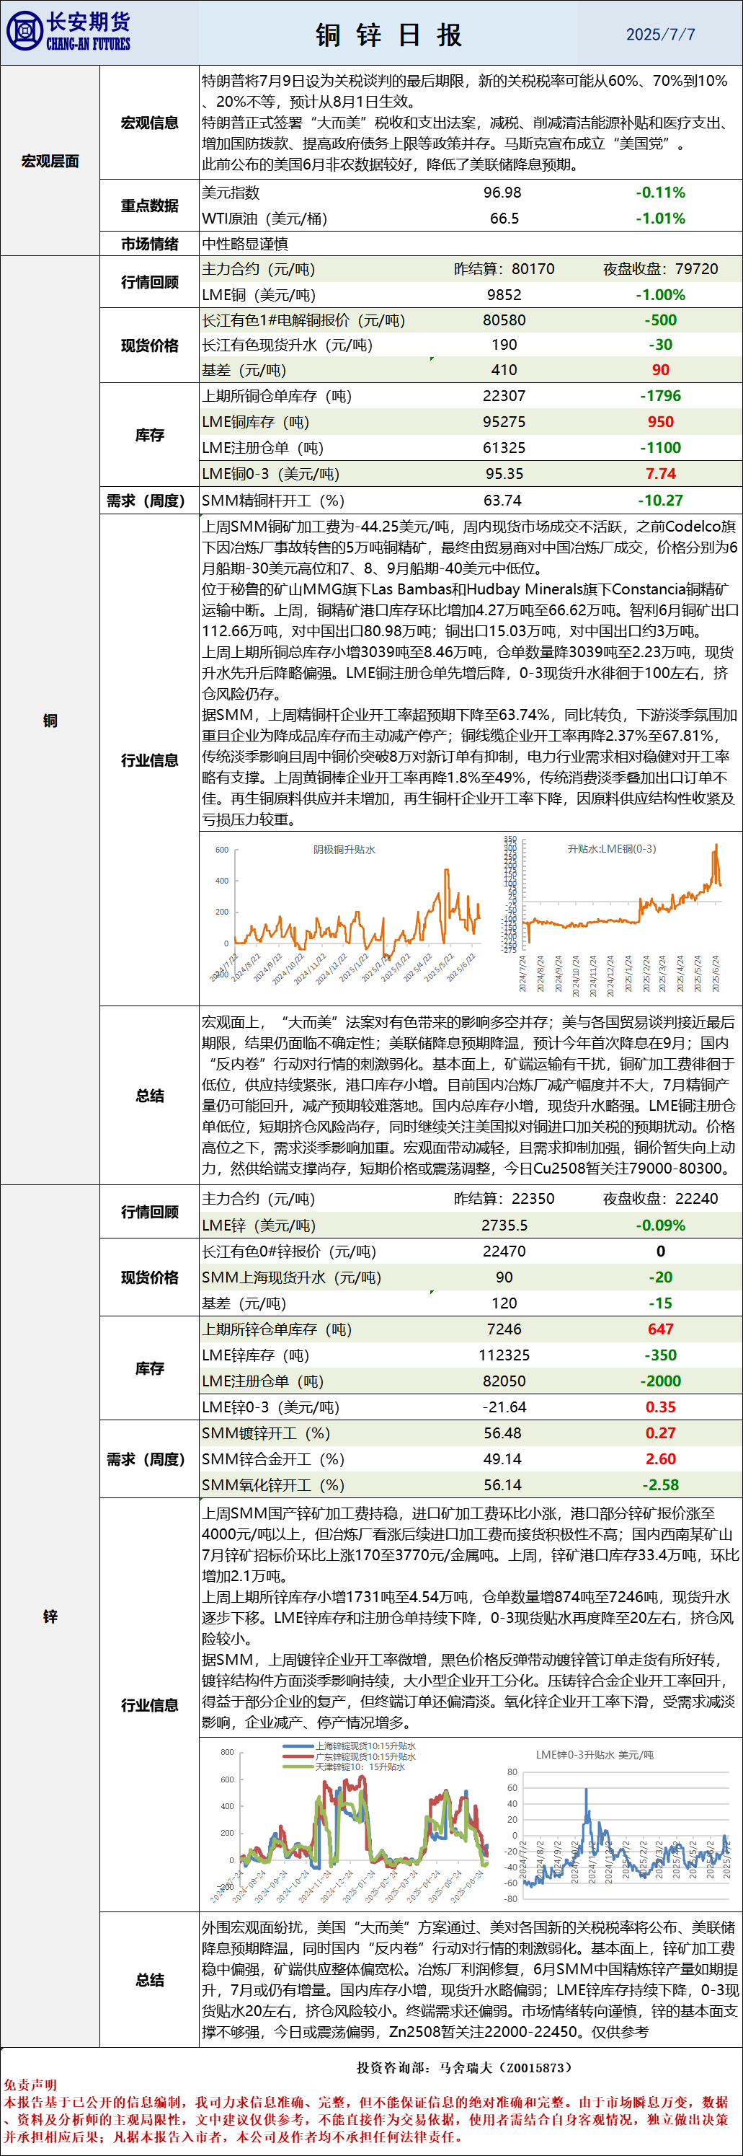Select the report date 2025/7/7
Screen dimensions: 743x2156
(x=660, y=35)
